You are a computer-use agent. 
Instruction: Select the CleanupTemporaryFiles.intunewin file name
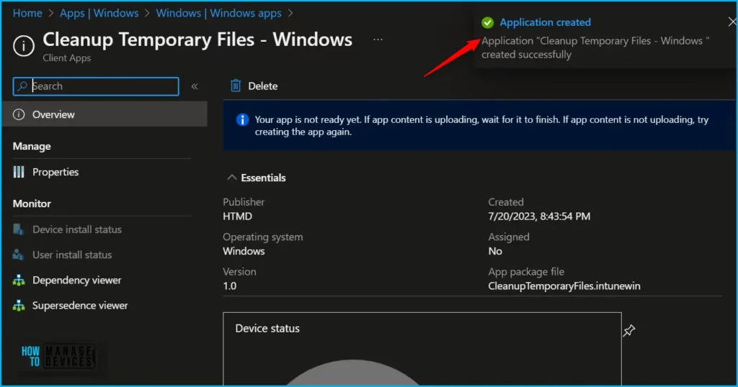pos(564,286)
